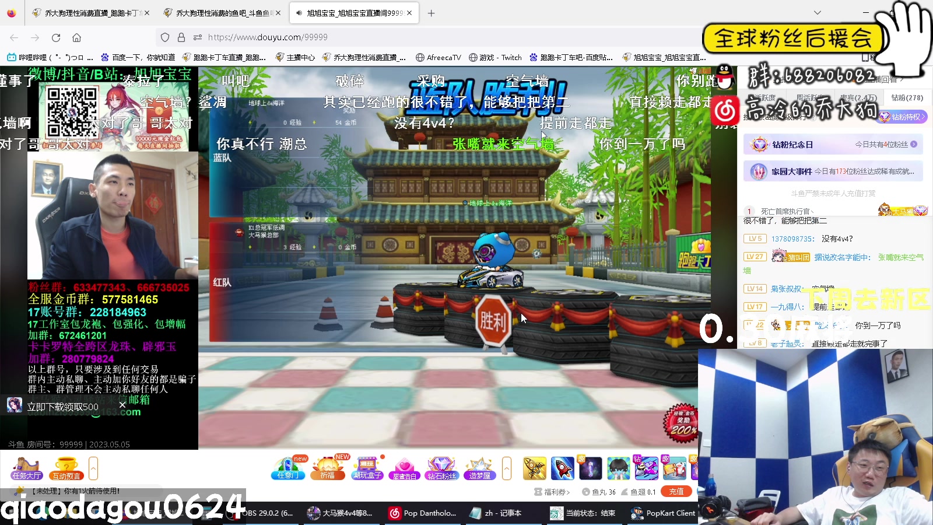The height and width of the screenshot is (525, 933).
Task: Check the 鱼翅 0.1 balance
Action: point(639,492)
